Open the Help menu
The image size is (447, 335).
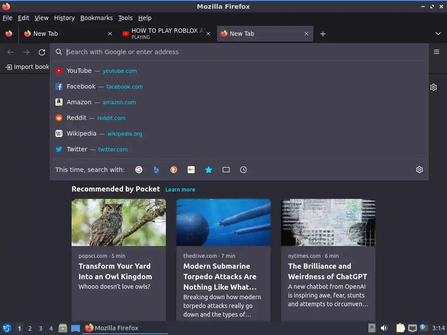click(x=145, y=18)
